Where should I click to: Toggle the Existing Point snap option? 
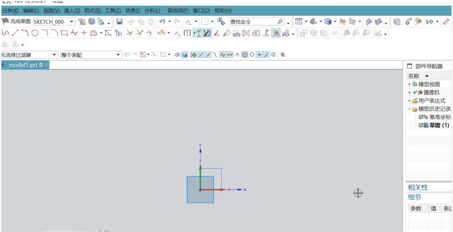pyautogui.click(x=259, y=55)
